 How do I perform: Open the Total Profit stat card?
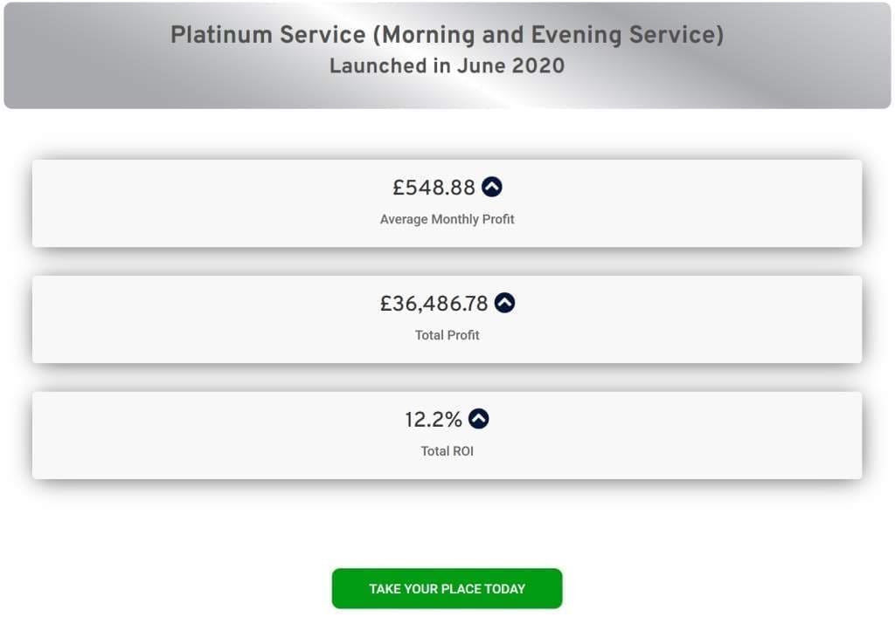[x=447, y=319]
